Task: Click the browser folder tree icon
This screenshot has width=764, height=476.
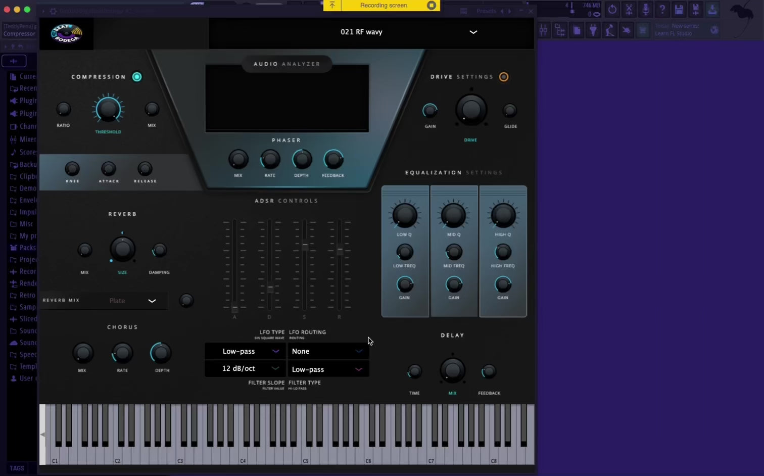Action: [560, 30]
